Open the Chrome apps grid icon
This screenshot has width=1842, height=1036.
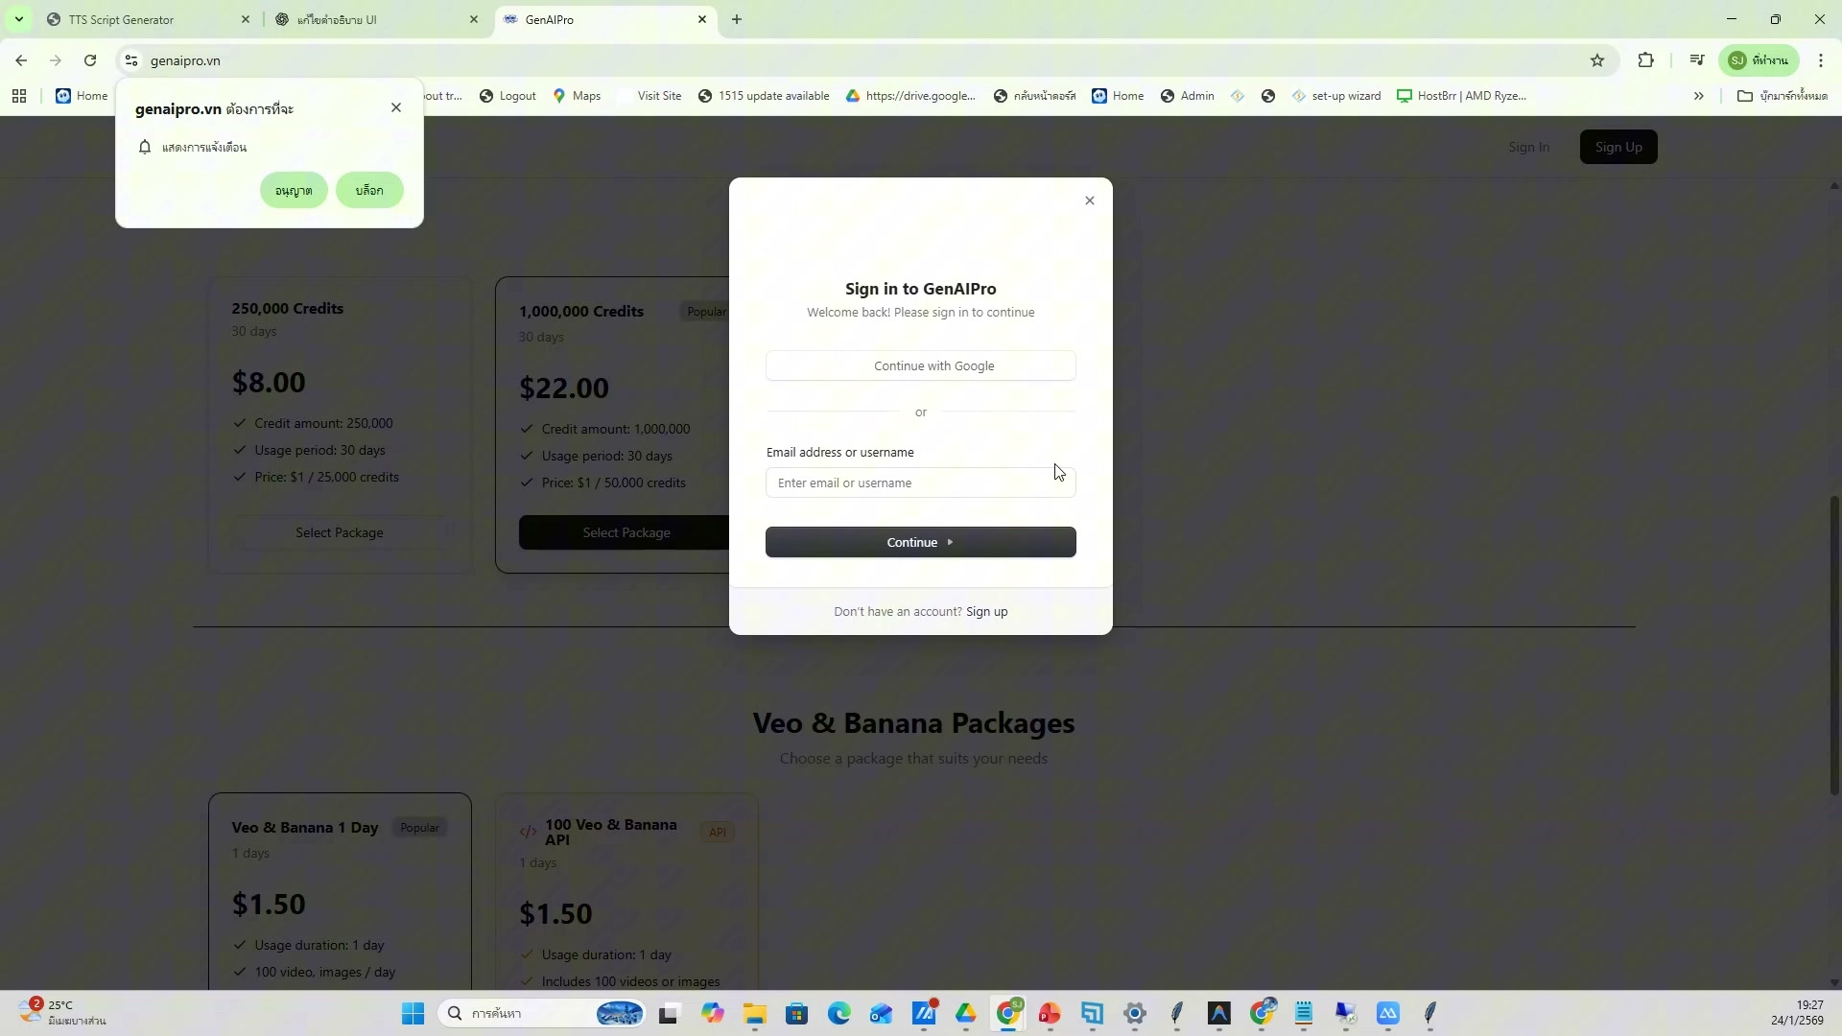(x=19, y=96)
